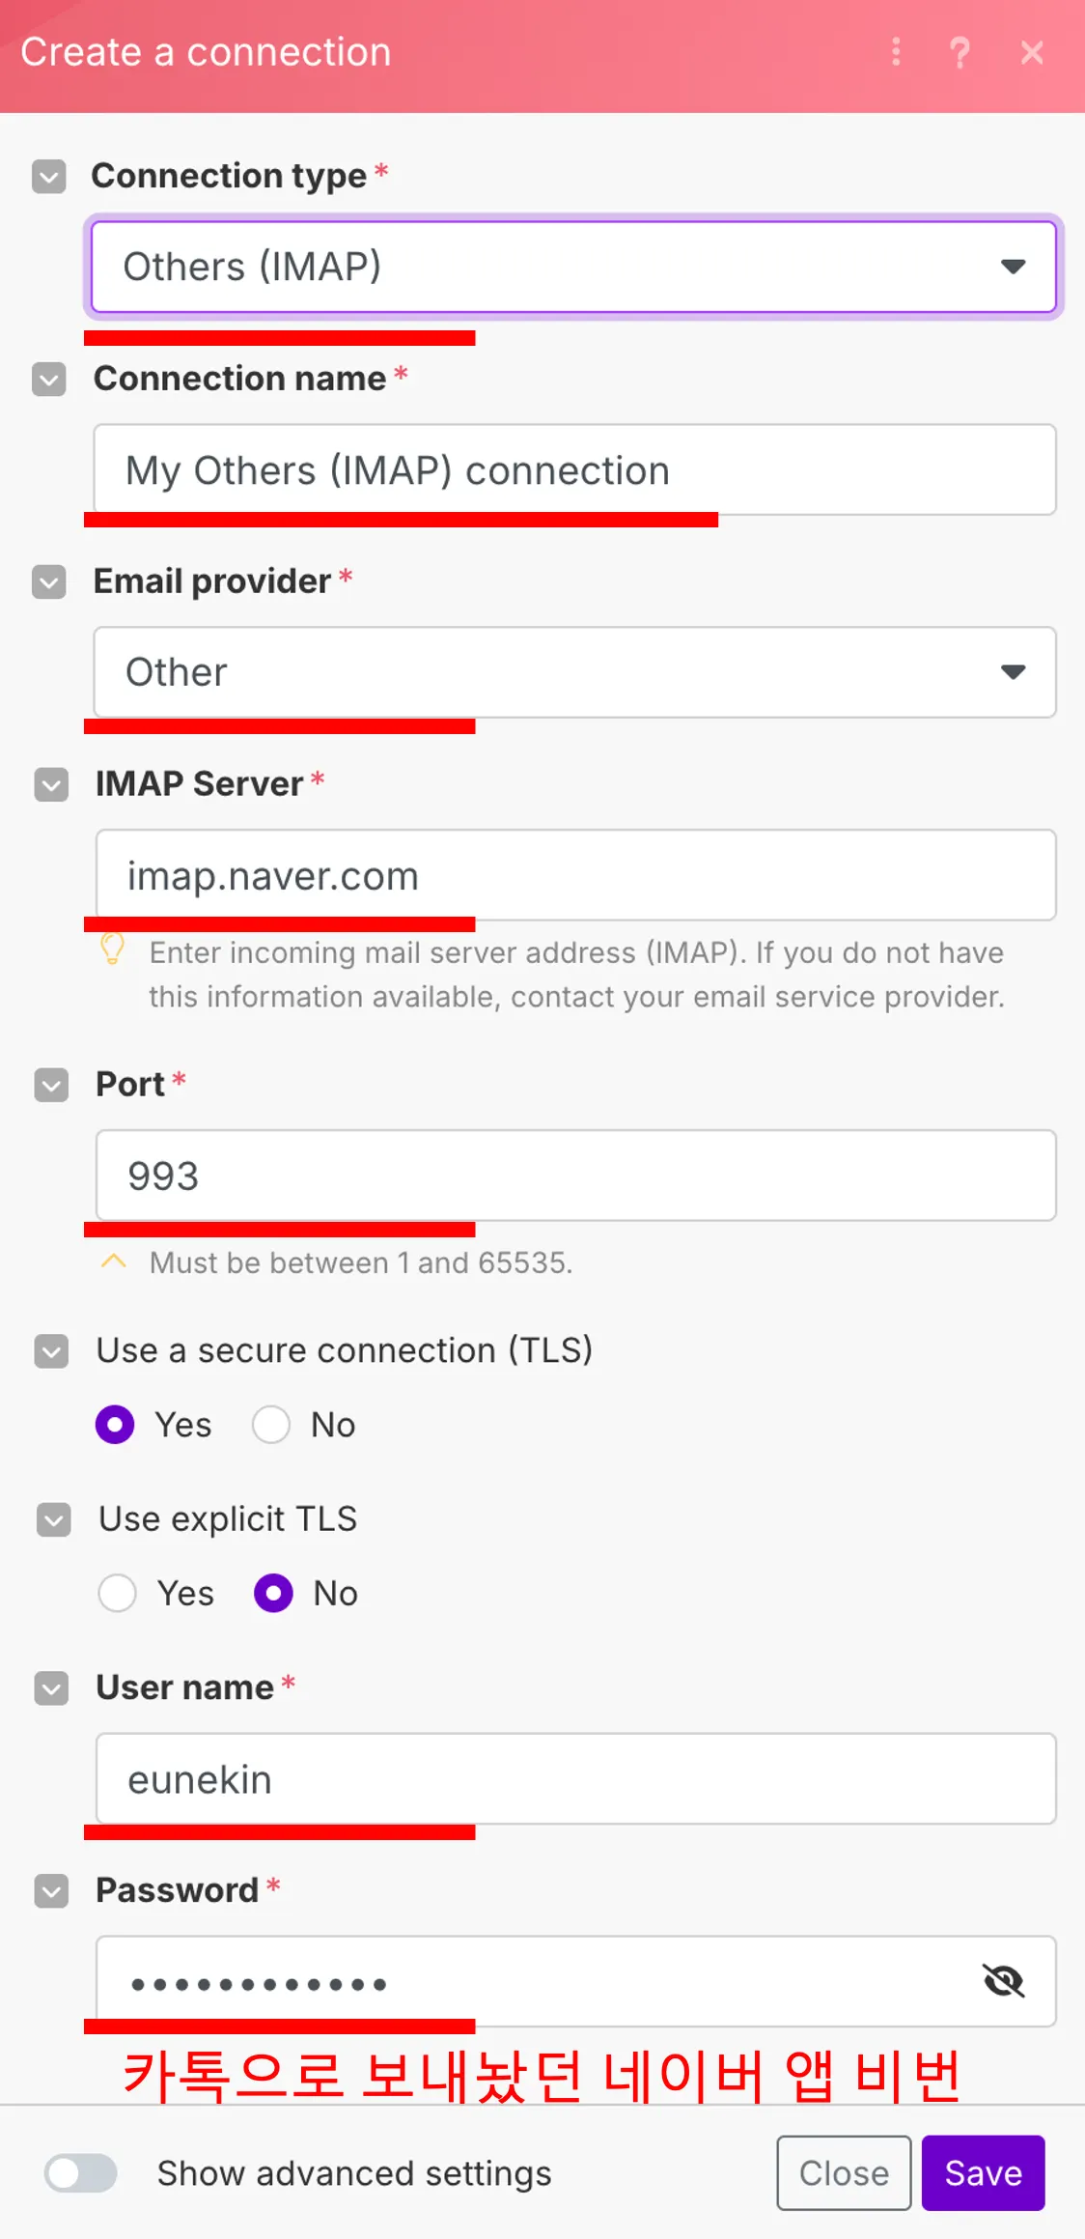The width and height of the screenshot is (1085, 2239).
Task: Enable Show advanced settings toggle
Action: click(81, 2173)
